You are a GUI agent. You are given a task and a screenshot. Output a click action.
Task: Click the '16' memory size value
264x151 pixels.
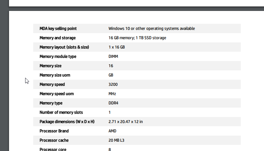click(x=111, y=66)
